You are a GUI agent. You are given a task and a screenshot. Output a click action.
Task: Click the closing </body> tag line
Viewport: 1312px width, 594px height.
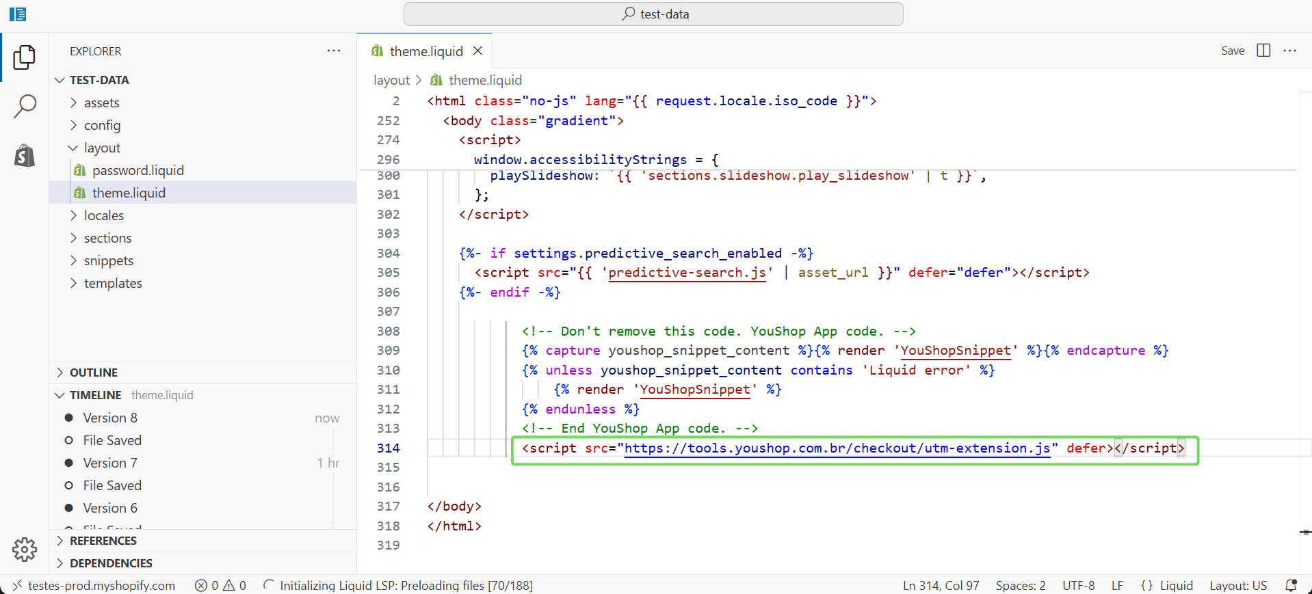454,506
